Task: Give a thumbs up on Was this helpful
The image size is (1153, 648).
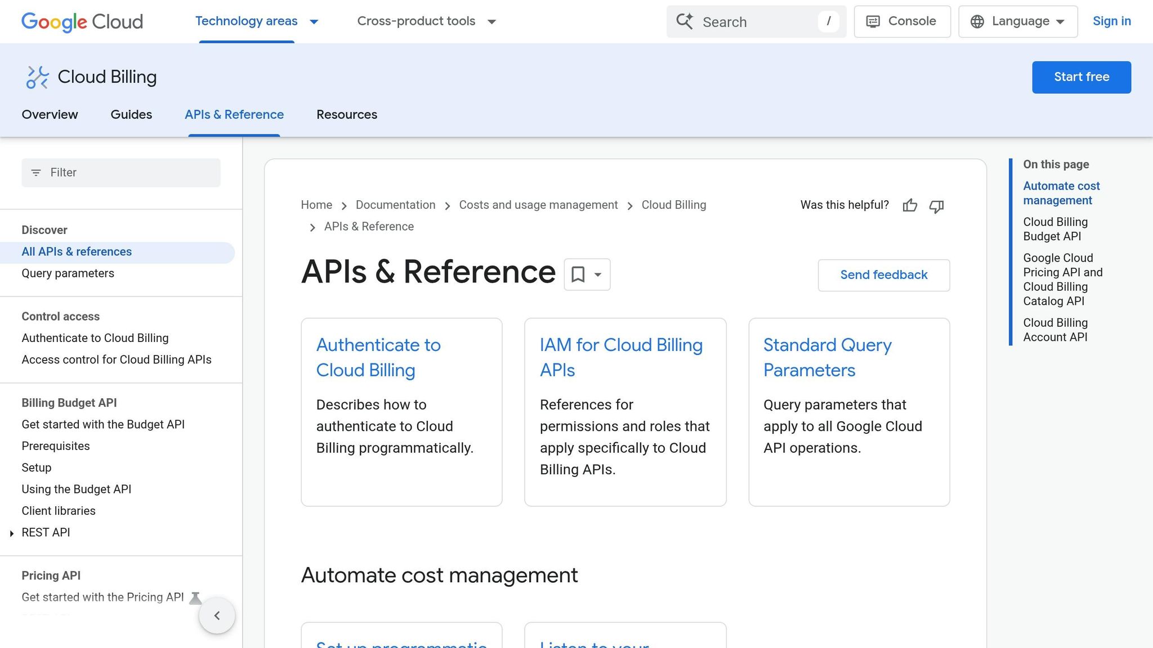Action: (910, 206)
